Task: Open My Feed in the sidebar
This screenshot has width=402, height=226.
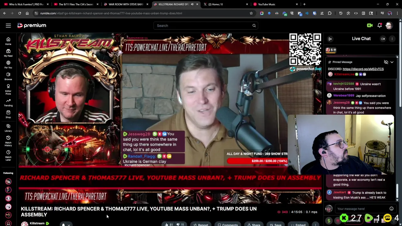Action: coord(8,53)
